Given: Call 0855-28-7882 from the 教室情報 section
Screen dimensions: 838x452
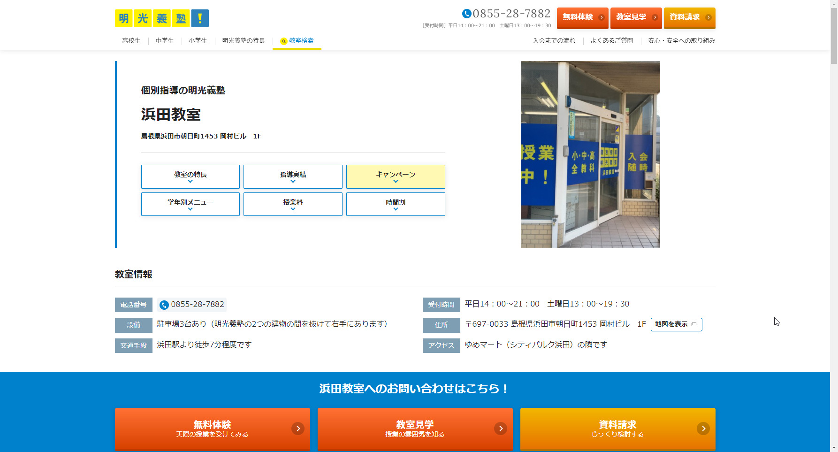Looking at the screenshot, I should tap(192, 305).
